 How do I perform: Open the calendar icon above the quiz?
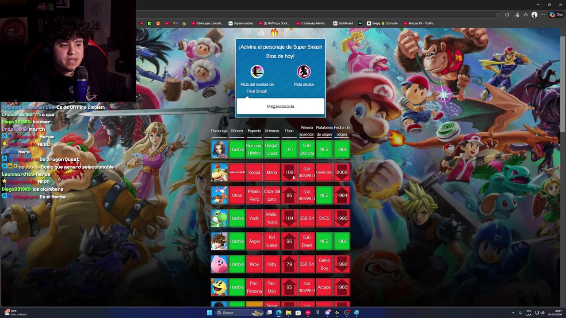[x=287, y=33]
